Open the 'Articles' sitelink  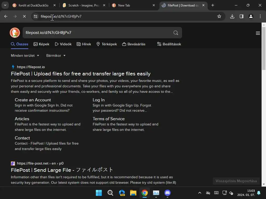pos(22,119)
